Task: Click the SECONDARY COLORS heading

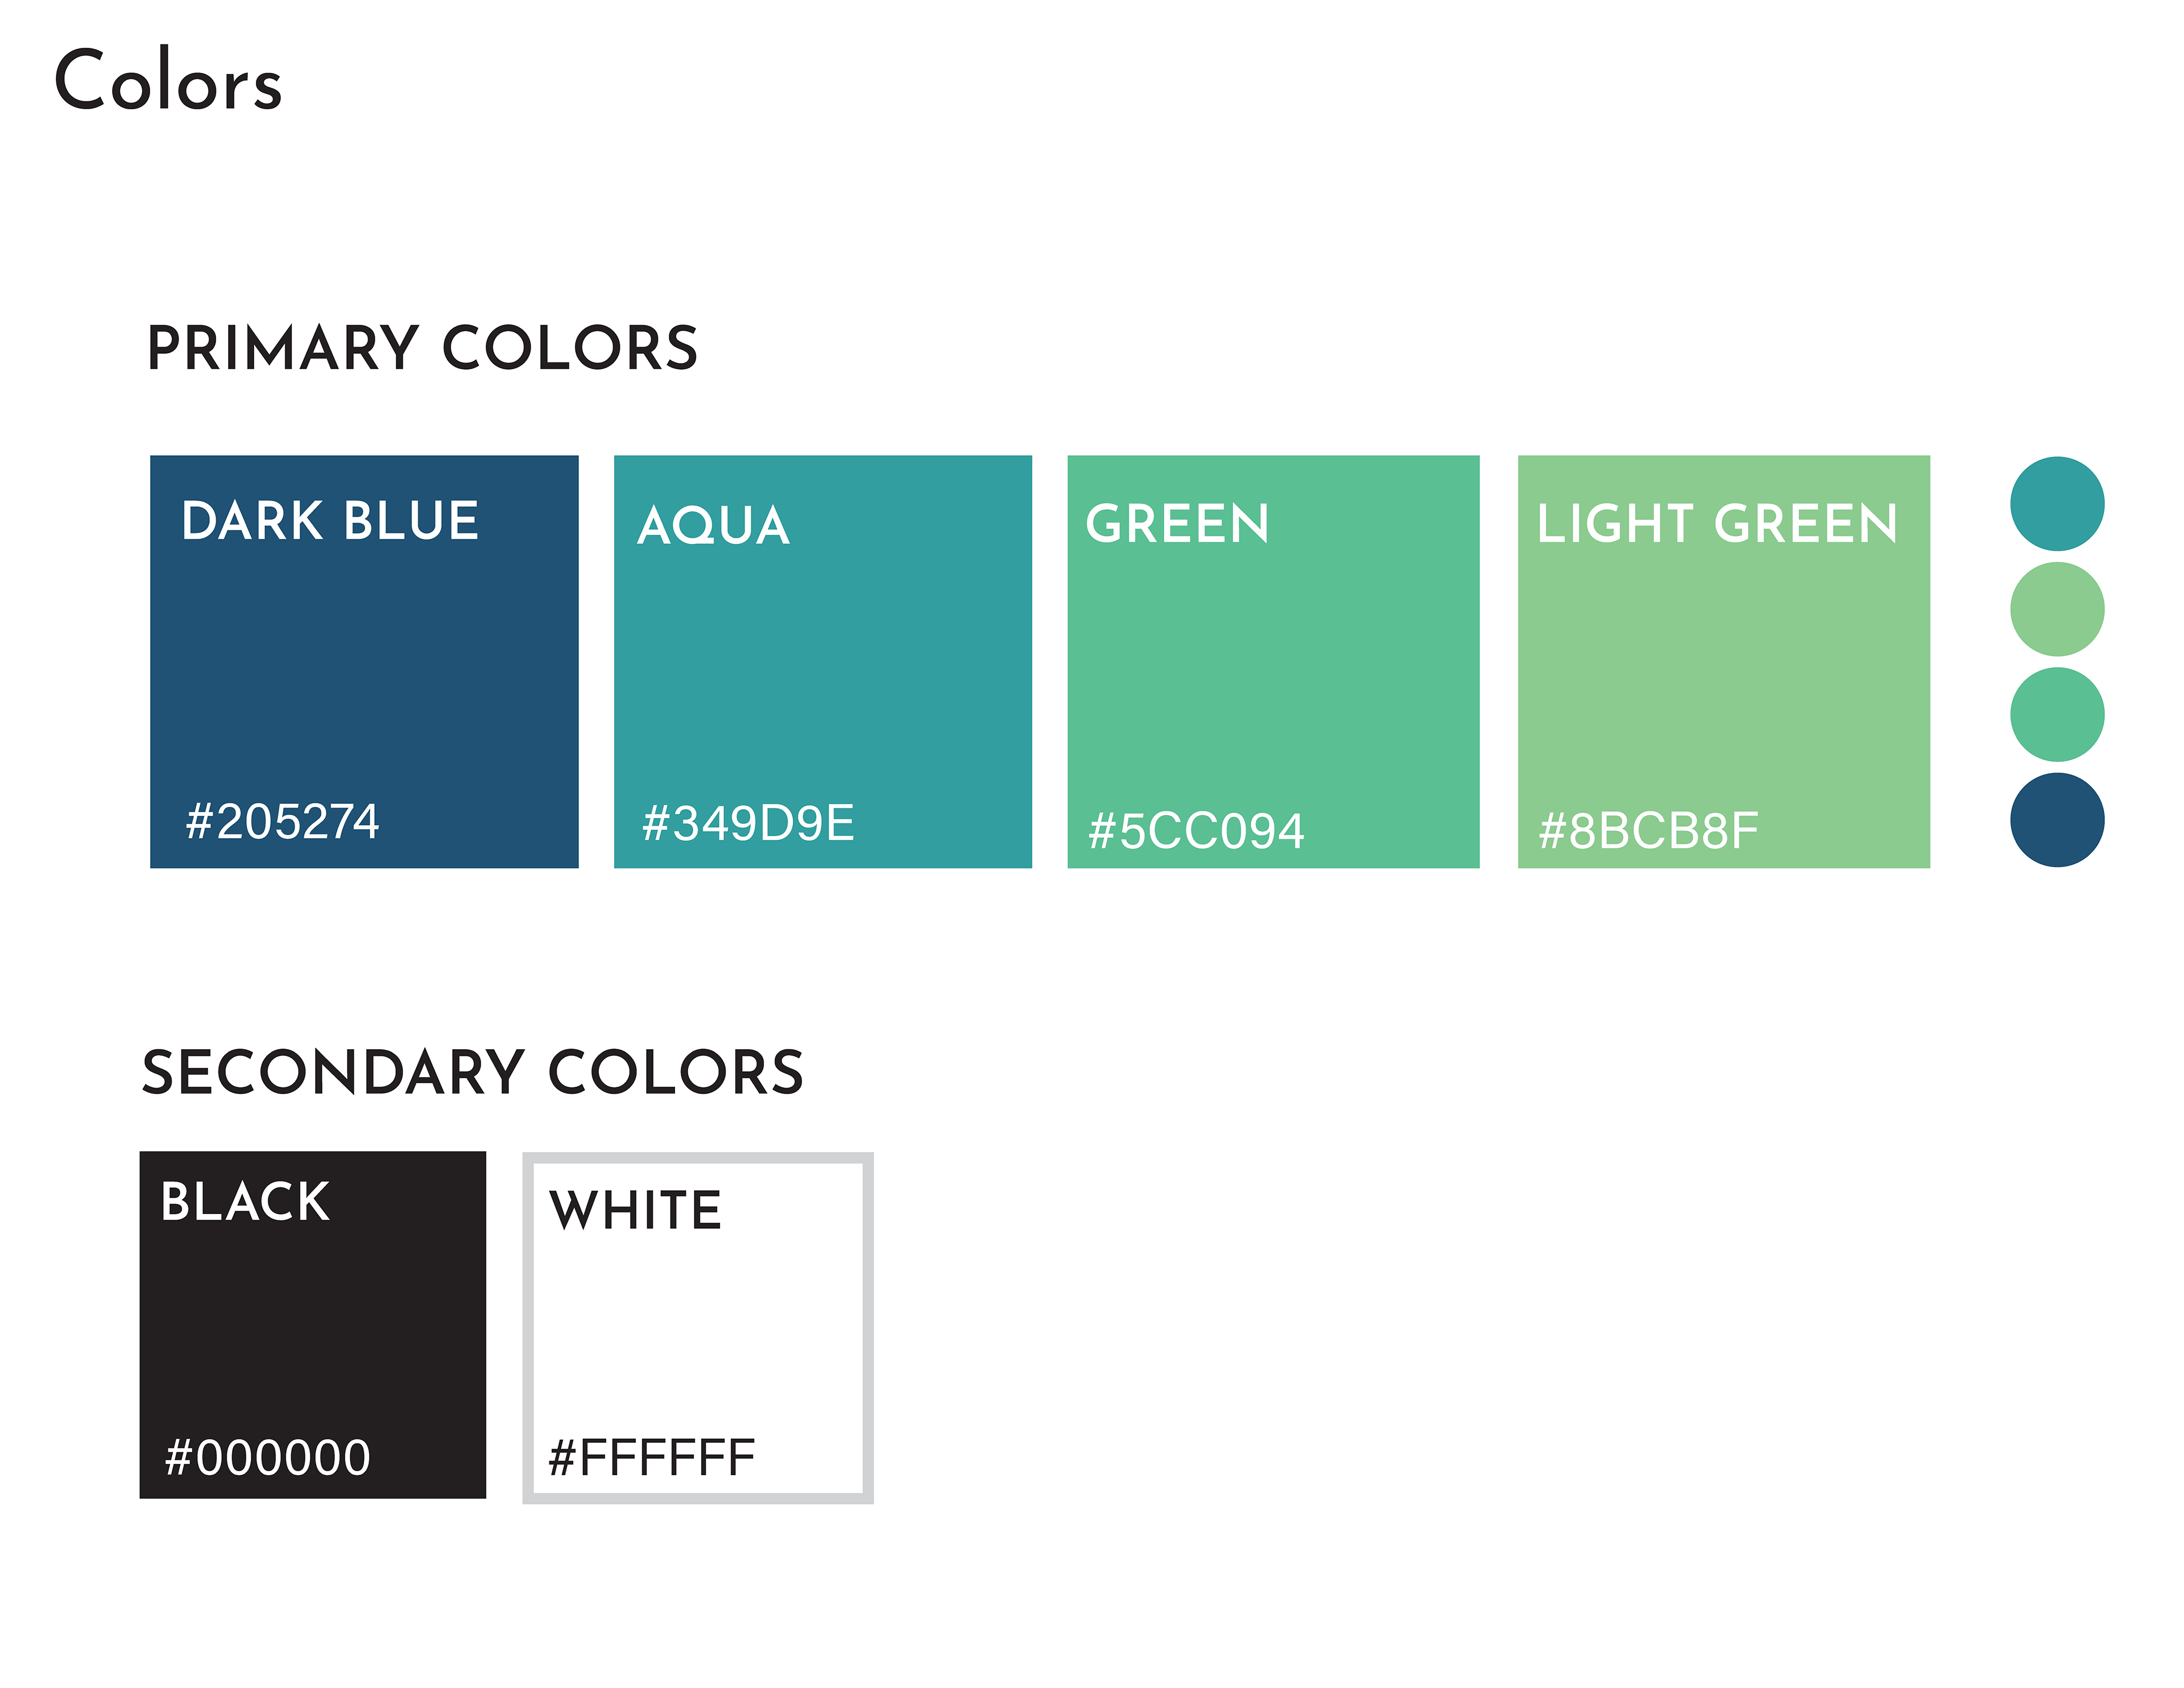Action: [x=473, y=1072]
